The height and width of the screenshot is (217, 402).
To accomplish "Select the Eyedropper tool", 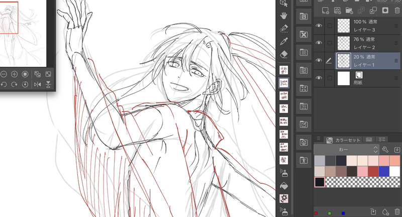I will pos(284,41).
